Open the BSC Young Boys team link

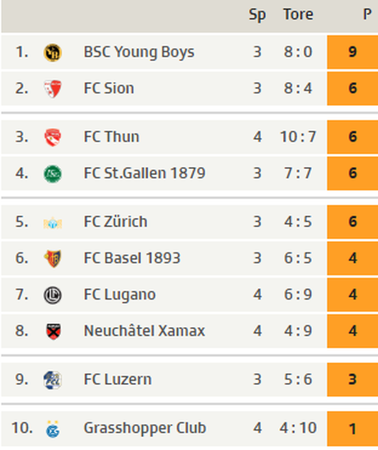[139, 52]
